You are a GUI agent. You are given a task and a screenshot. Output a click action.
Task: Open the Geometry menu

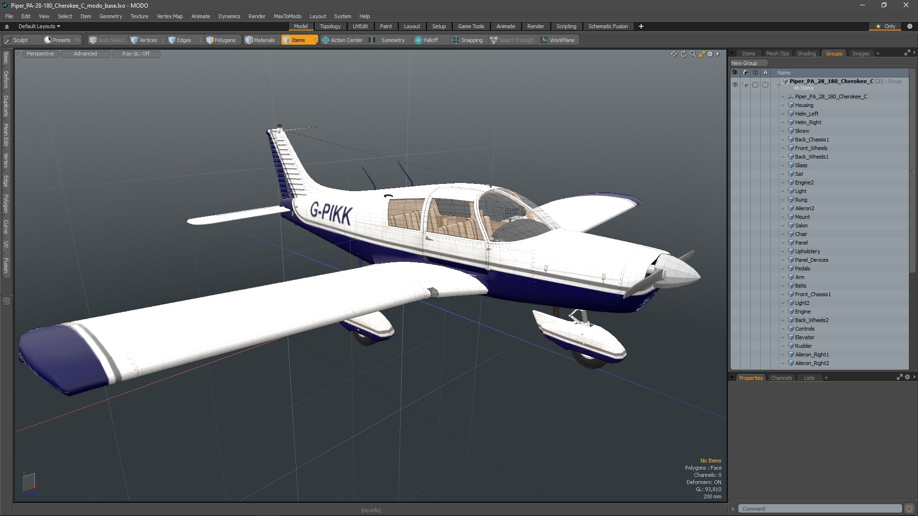click(x=110, y=16)
